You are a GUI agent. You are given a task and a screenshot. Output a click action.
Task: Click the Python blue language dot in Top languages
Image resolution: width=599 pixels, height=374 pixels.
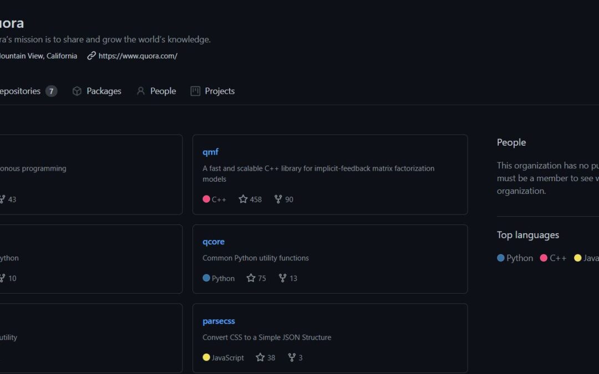tap(501, 258)
